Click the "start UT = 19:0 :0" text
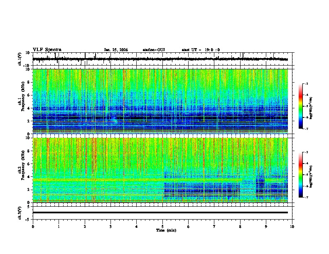 click(201, 50)
